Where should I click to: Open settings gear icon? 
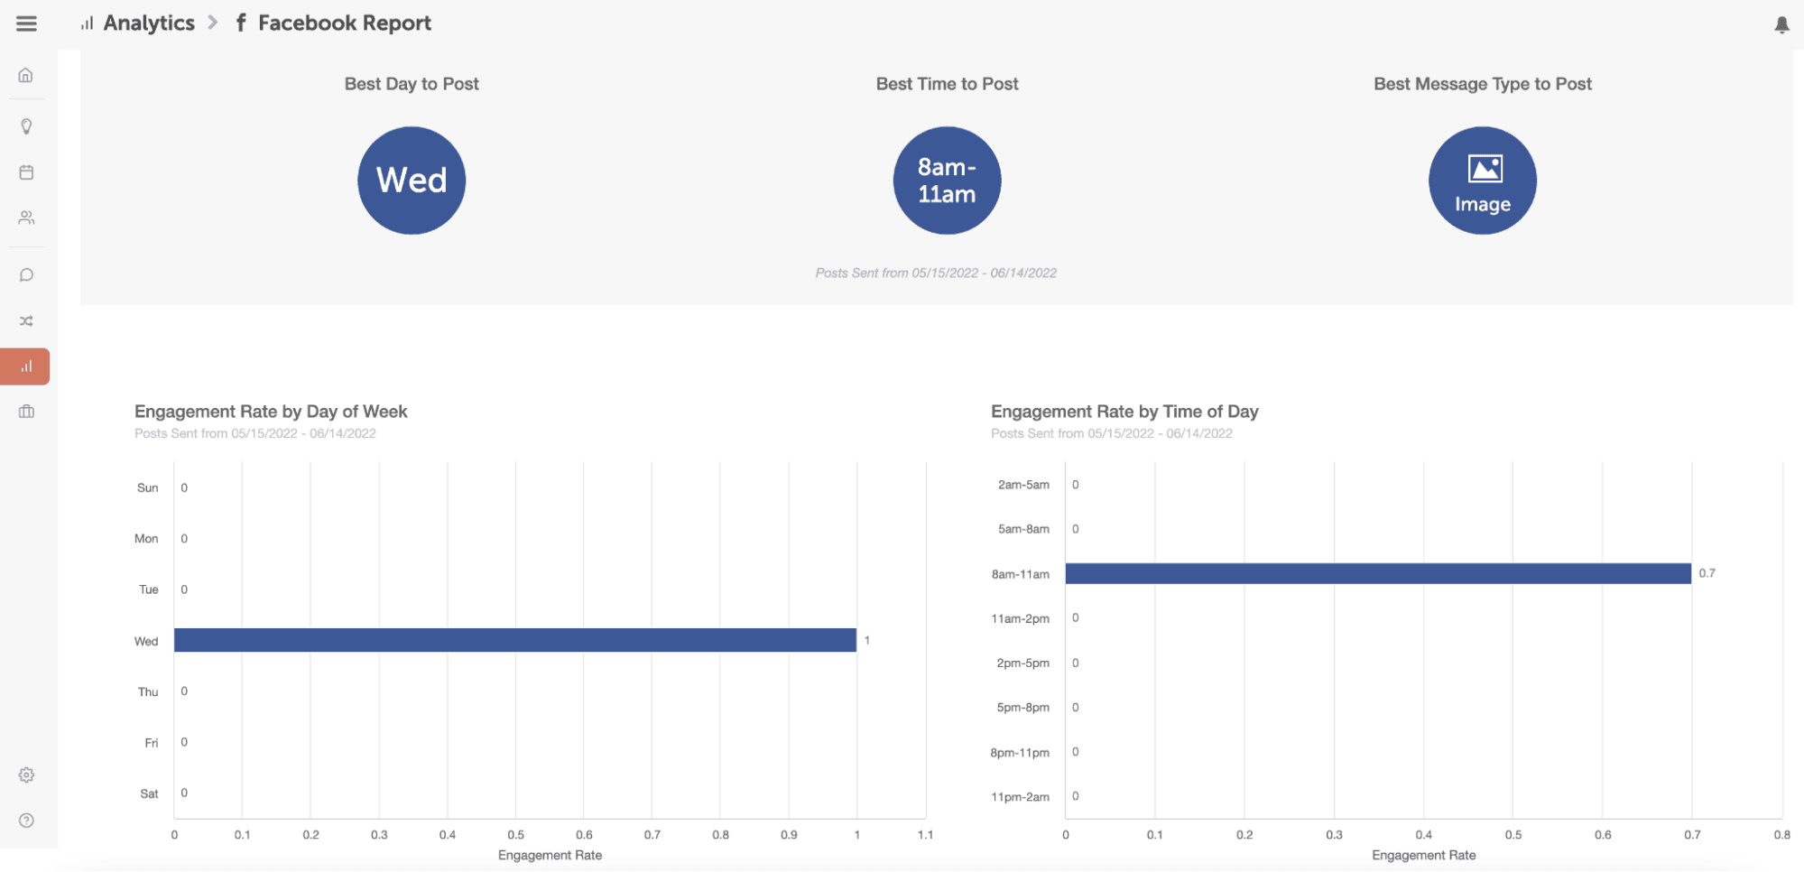click(x=26, y=775)
